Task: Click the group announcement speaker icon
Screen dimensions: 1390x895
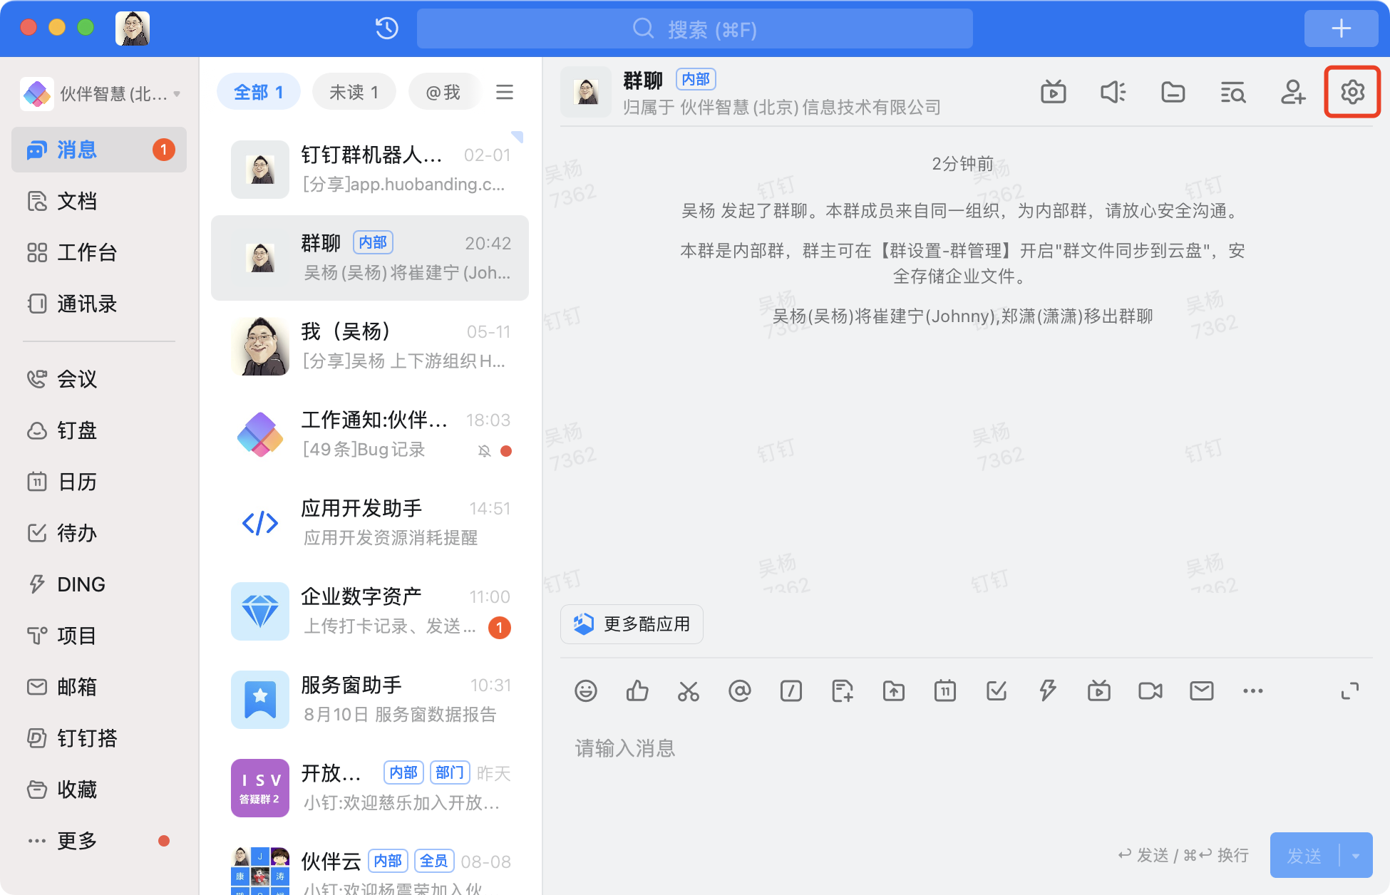Action: click(1113, 92)
